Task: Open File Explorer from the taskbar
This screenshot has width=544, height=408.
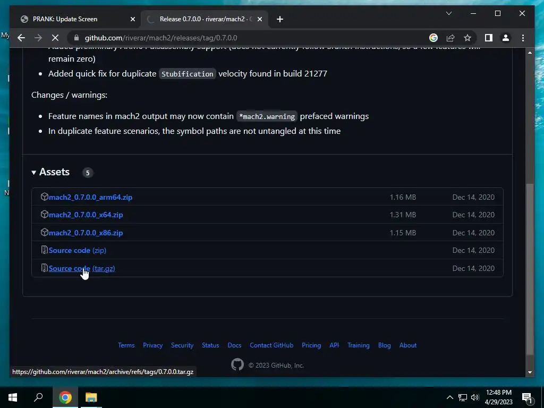Action: pyautogui.click(x=91, y=397)
